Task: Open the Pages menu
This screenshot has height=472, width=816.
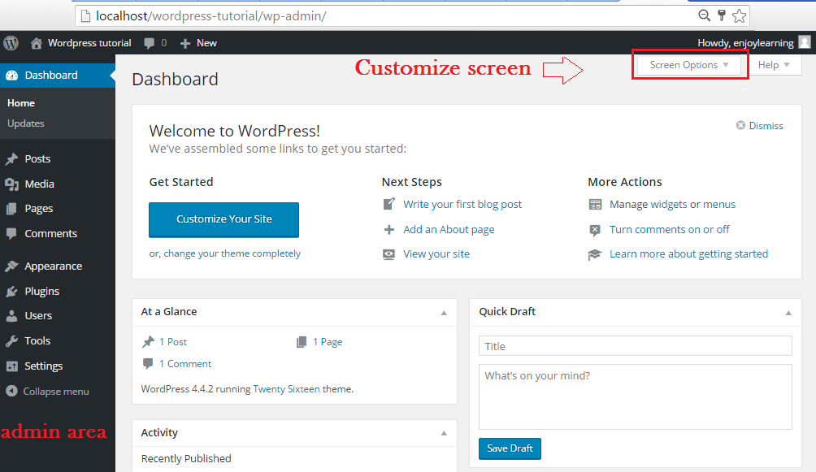Action: coord(39,209)
